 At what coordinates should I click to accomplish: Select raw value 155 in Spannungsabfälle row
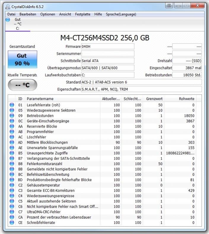[x=191, y=147]
